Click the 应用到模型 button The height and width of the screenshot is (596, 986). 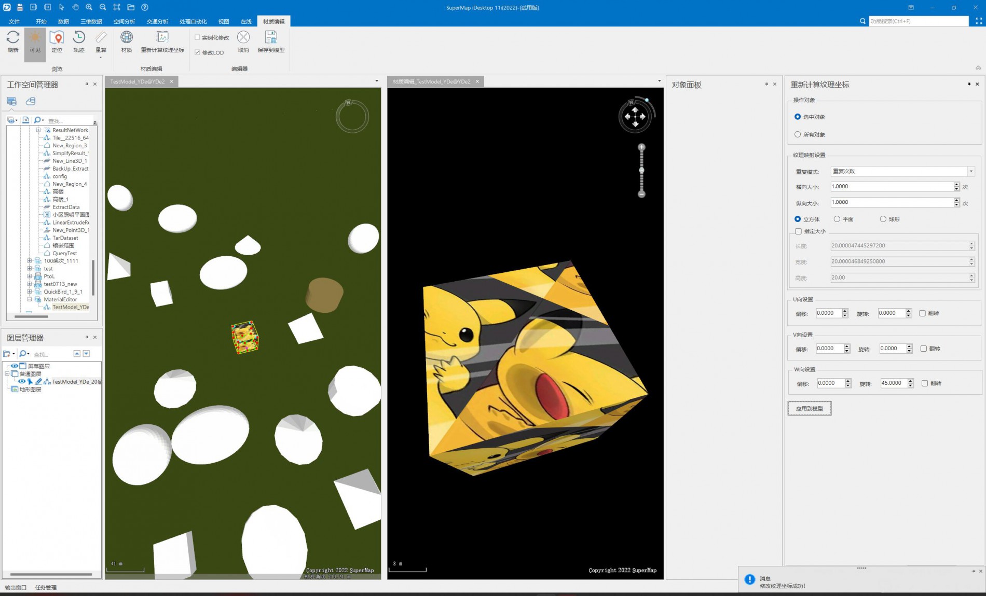click(x=810, y=409)
